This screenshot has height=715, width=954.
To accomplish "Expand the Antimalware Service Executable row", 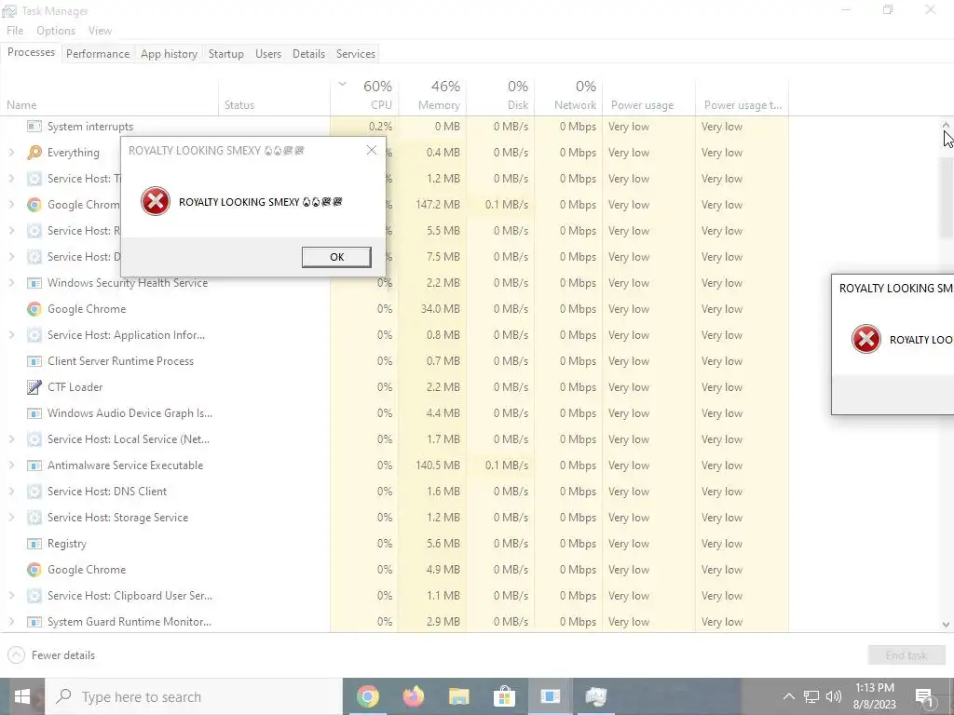I will coord(11,465).
